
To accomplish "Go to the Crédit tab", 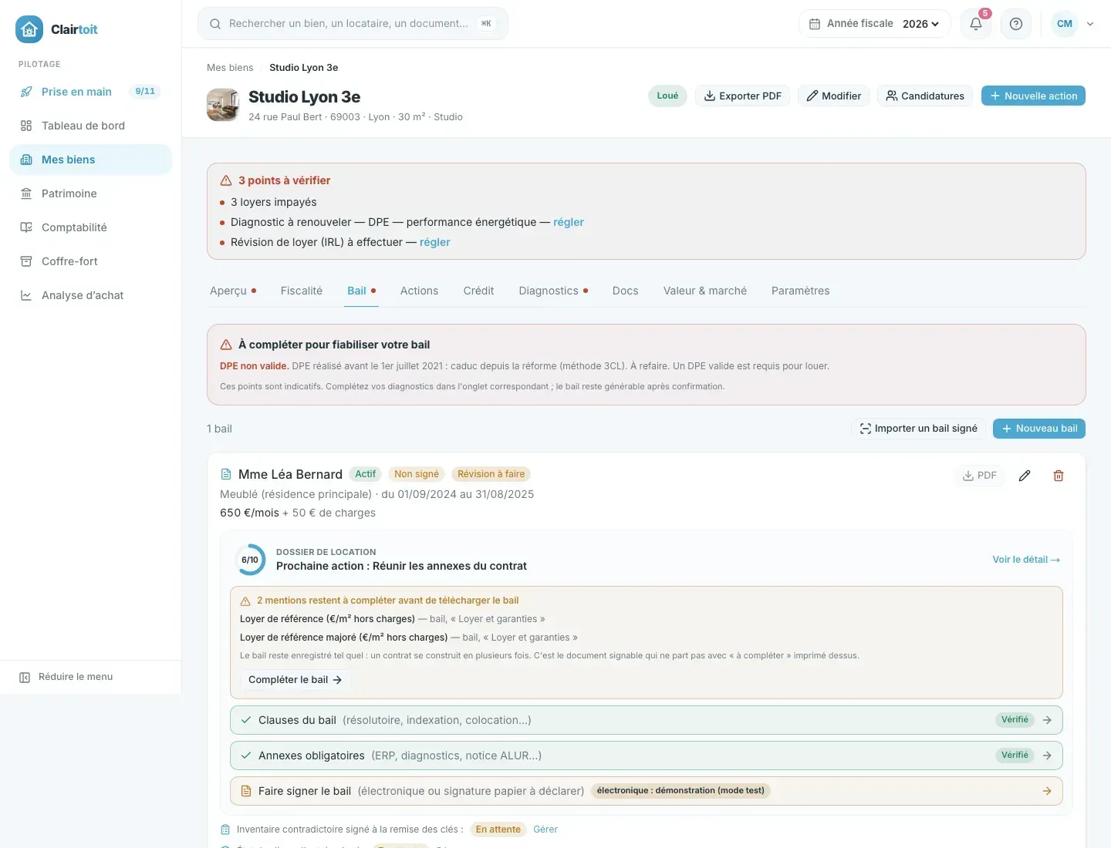I will tap(478, 291).
